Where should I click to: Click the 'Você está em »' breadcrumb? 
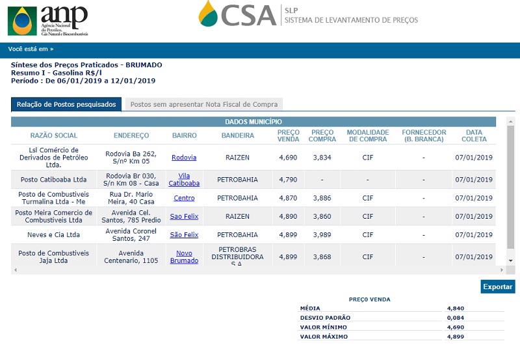[31, 49]
